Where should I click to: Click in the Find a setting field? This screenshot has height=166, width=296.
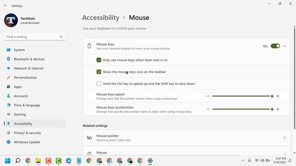point(35,37)
